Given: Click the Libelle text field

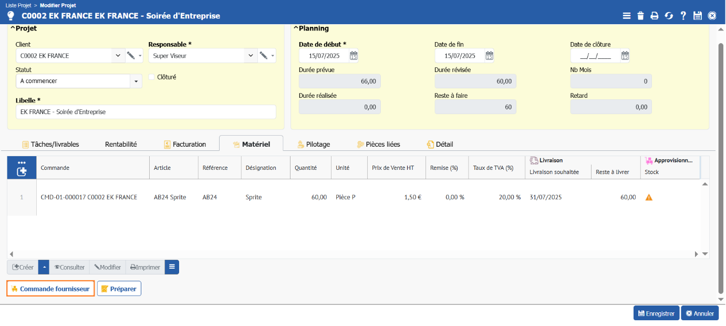Looking at the screenshot, I should click(x=146, y=112).
